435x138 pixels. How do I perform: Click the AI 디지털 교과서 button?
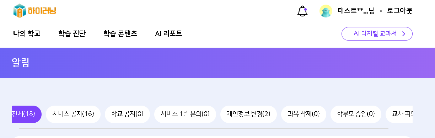pos(377,34)
